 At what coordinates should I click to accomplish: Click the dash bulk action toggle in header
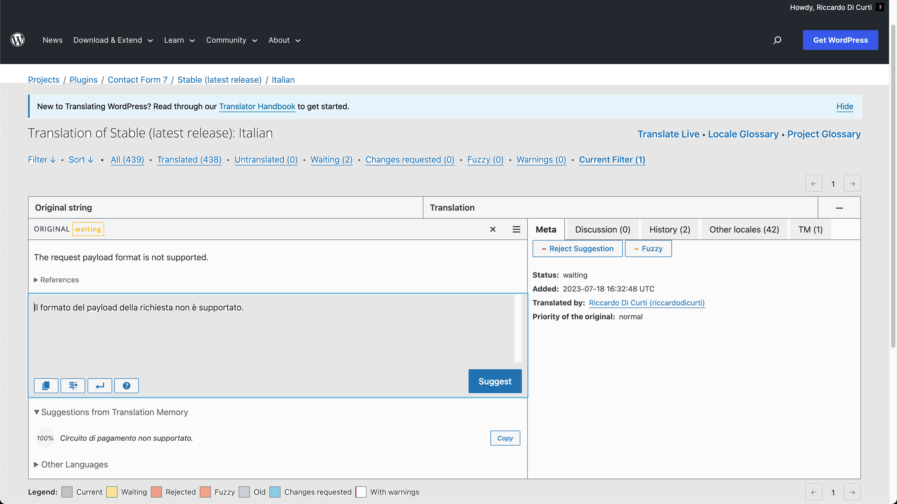click(x=839, y=208)
